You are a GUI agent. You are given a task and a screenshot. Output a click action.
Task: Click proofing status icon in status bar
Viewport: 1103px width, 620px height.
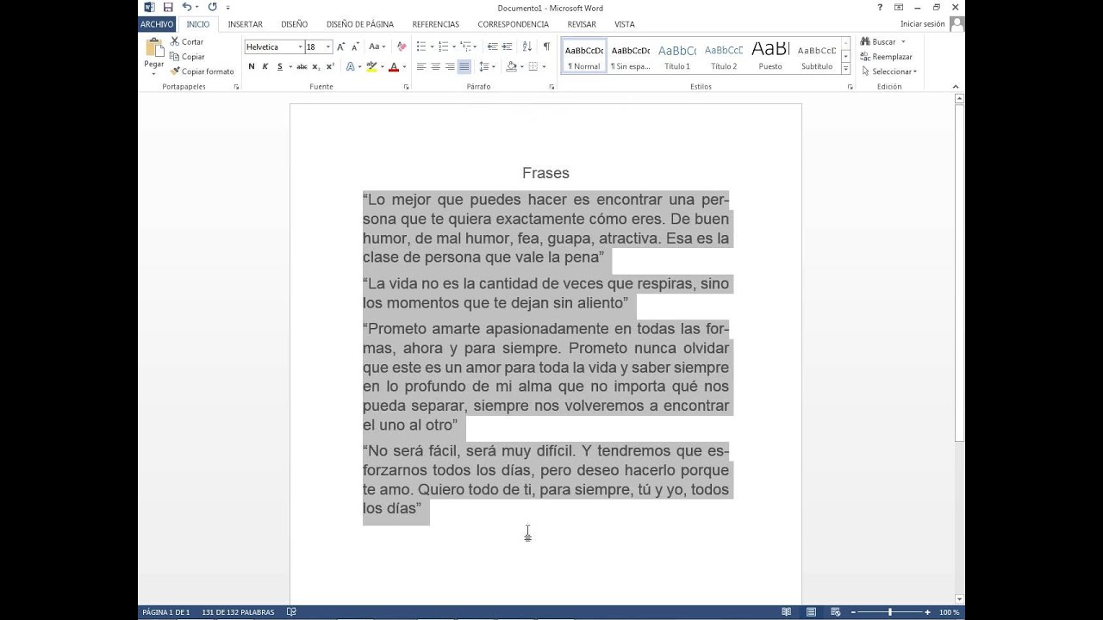tap(291, 612)
